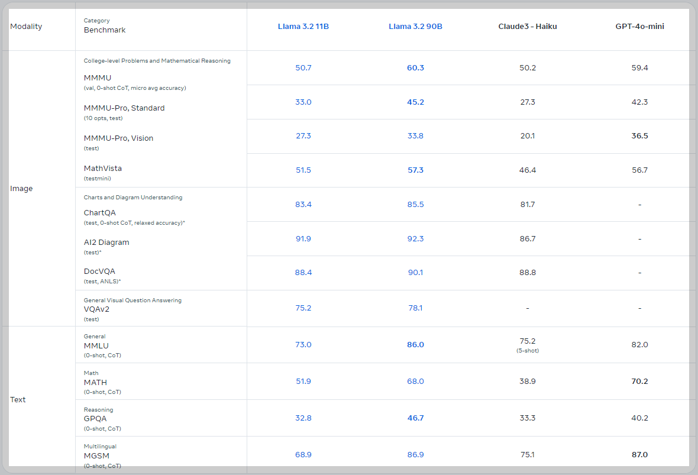The height and width of the screenshot is (475, 698).
Task: Click the 38.9 MATH value
Action: tap(528, 381)
